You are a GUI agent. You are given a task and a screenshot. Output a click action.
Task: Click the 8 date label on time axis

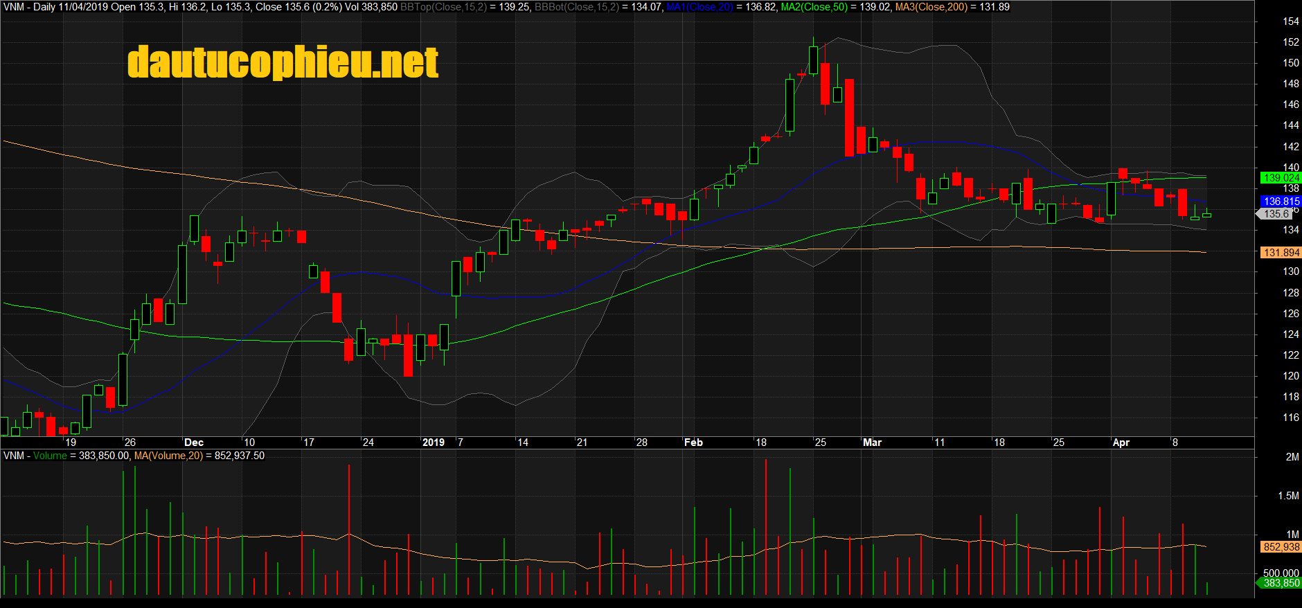[x=1175, y=442]
